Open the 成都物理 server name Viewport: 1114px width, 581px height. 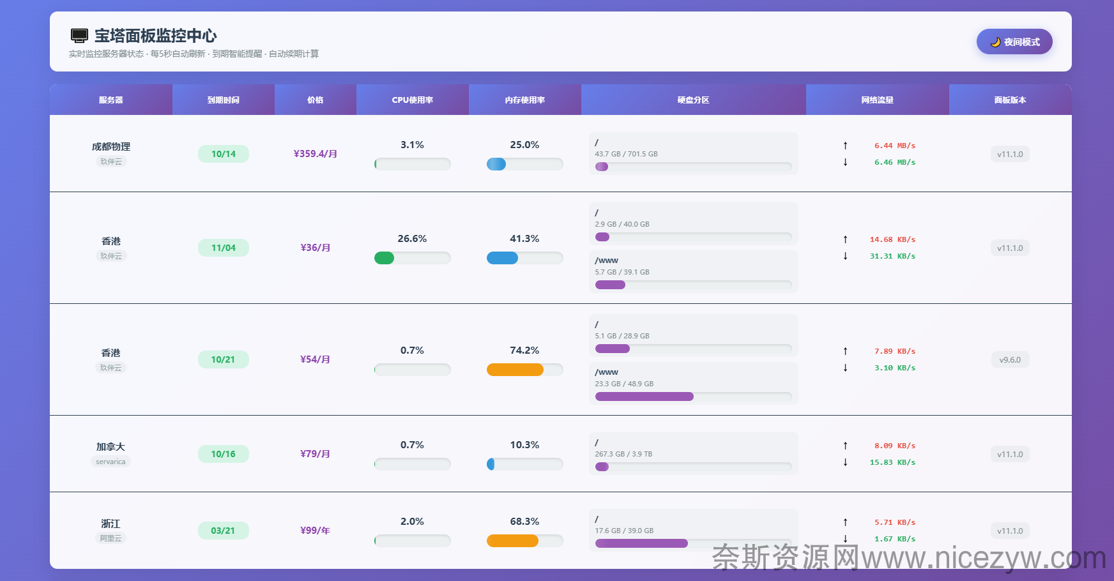coord(111,146)
